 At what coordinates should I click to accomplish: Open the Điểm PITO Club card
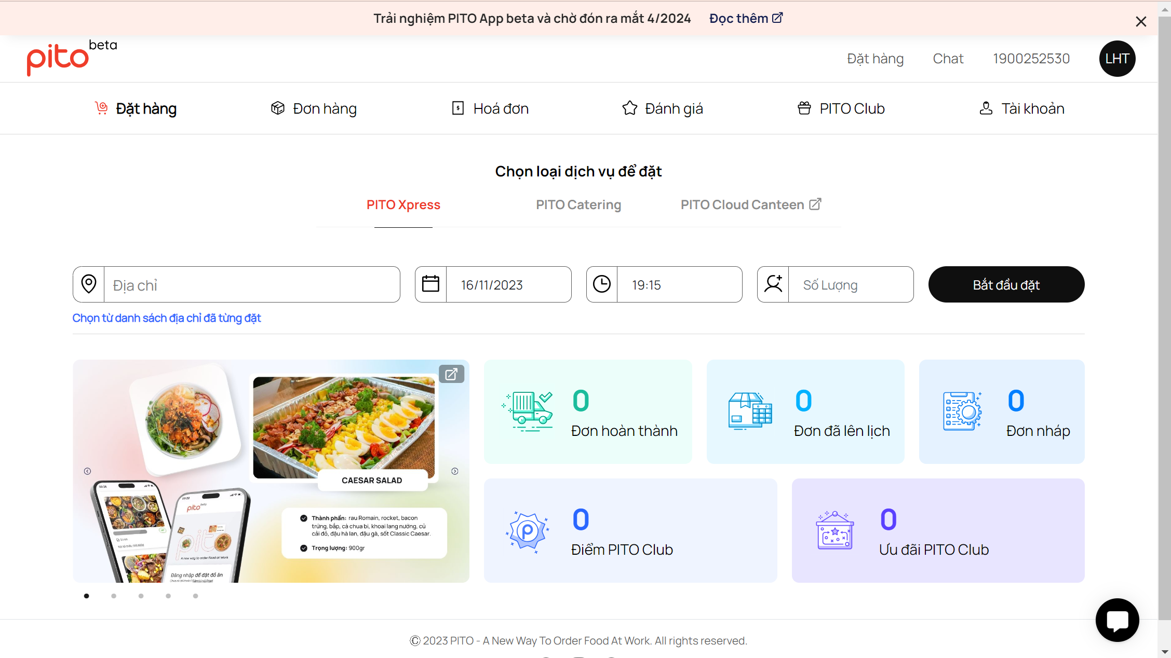click(x=630, y=530)
